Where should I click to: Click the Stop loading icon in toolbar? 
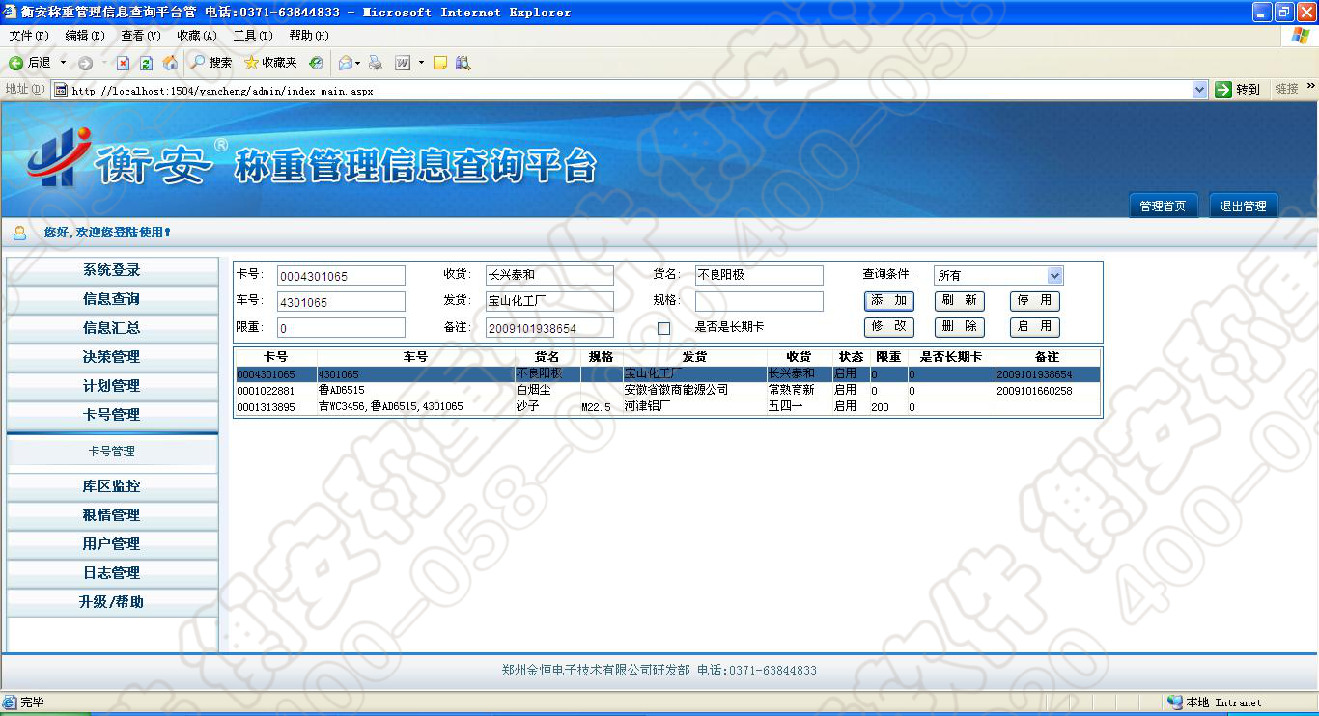click(x=123, y=63)
